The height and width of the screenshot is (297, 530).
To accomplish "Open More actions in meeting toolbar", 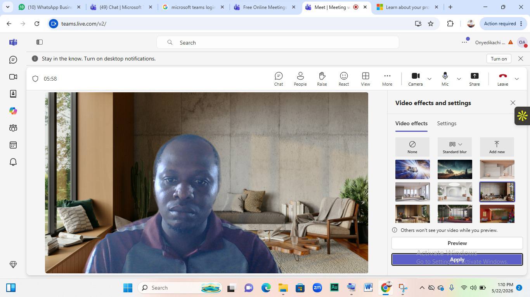I will [x=387, y=79].
